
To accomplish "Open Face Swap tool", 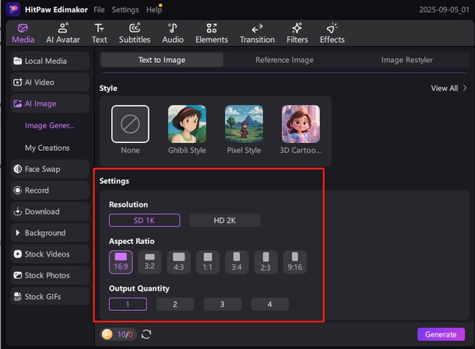I will click(x=50, y=169).
